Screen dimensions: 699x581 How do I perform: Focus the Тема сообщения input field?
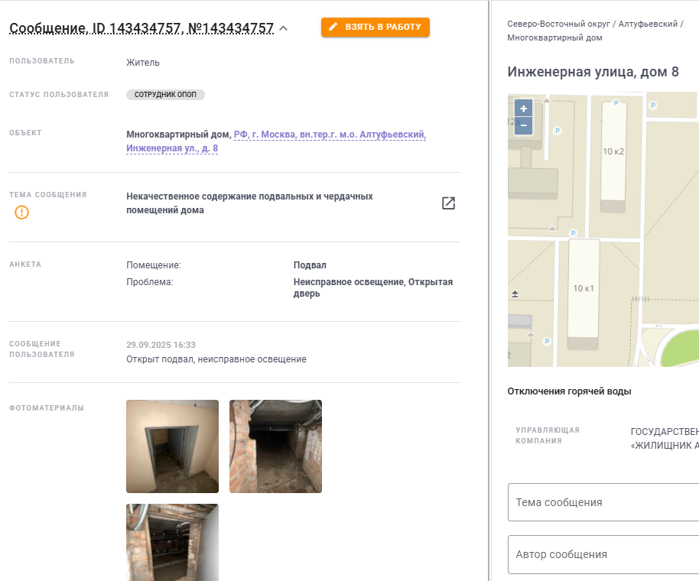pyautogui.click(x=603, y=502)
